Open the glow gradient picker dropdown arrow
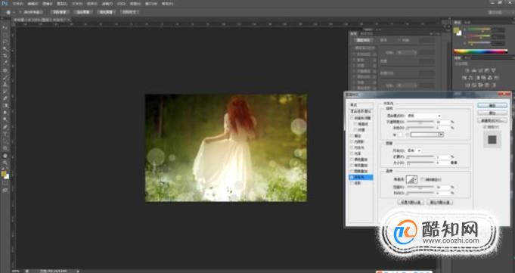 click(x=441, y=135)
